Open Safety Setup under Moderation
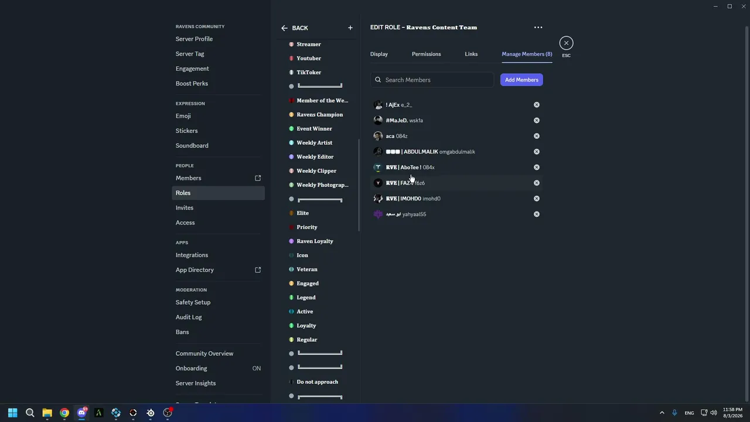 219,302
